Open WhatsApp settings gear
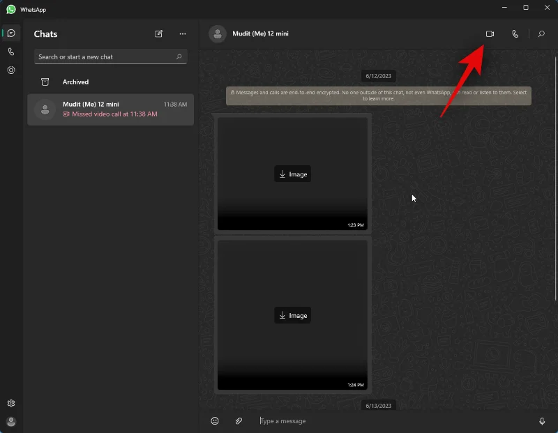Screen dimensions: 558x433 [11, 403]
